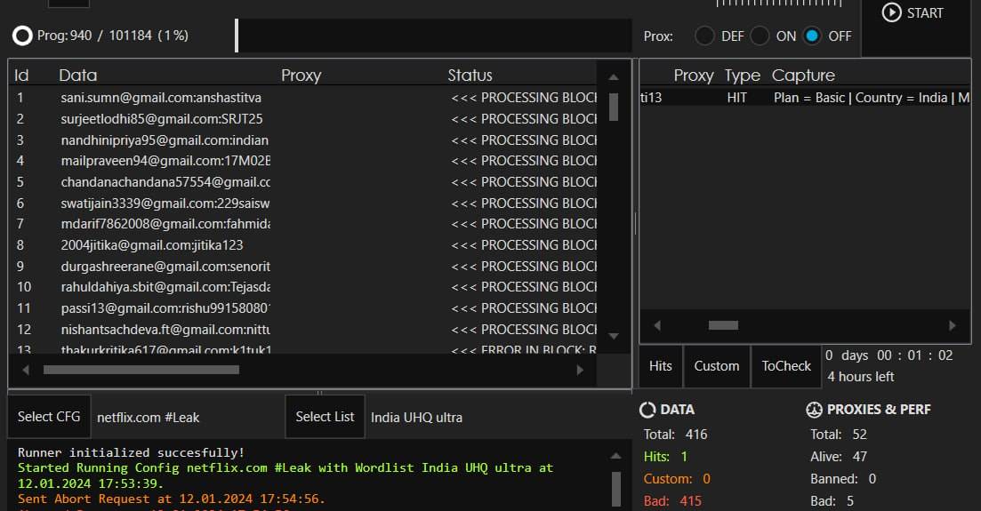The width and height of the screenshot is (981, 511).
Task: Click the START play icon
Action: tap(891, 12)
